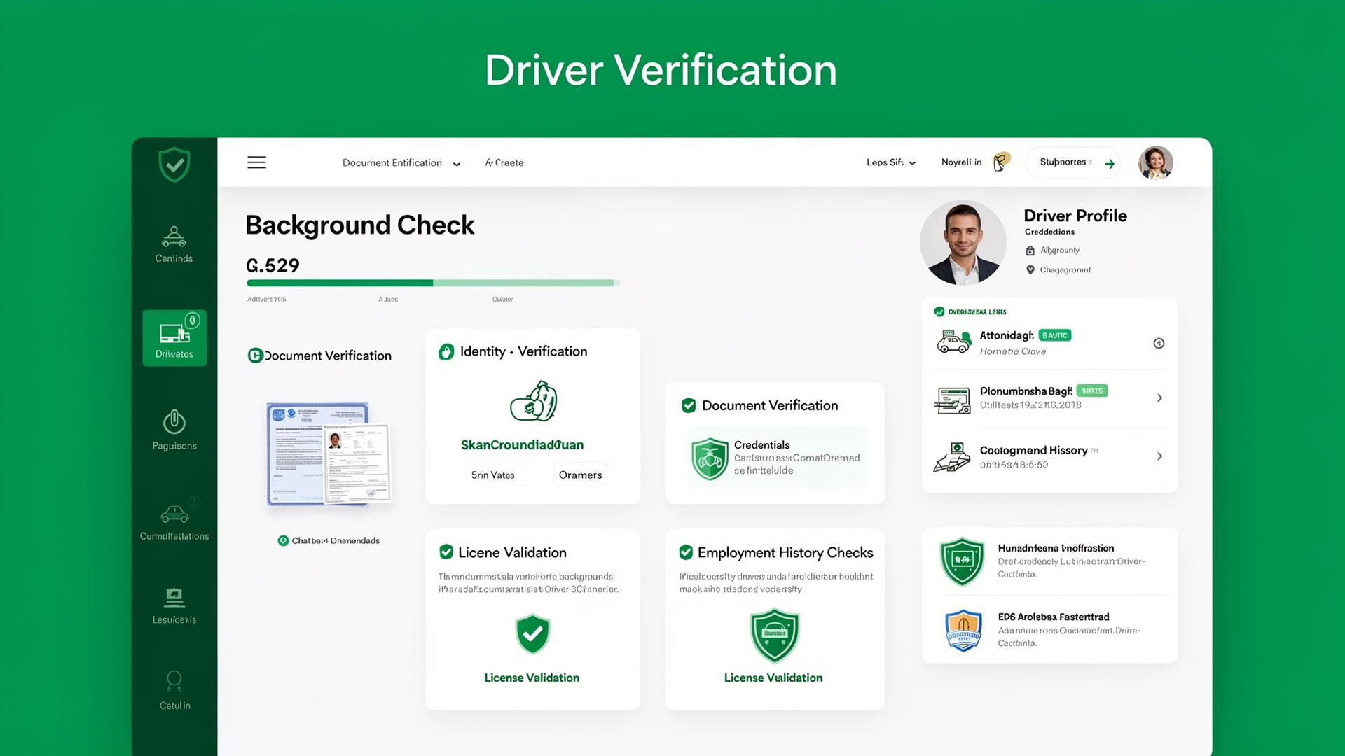The image size is (1345, 756).
Task: Select the Driwatos sidebar item
Action: pos(174,337)
